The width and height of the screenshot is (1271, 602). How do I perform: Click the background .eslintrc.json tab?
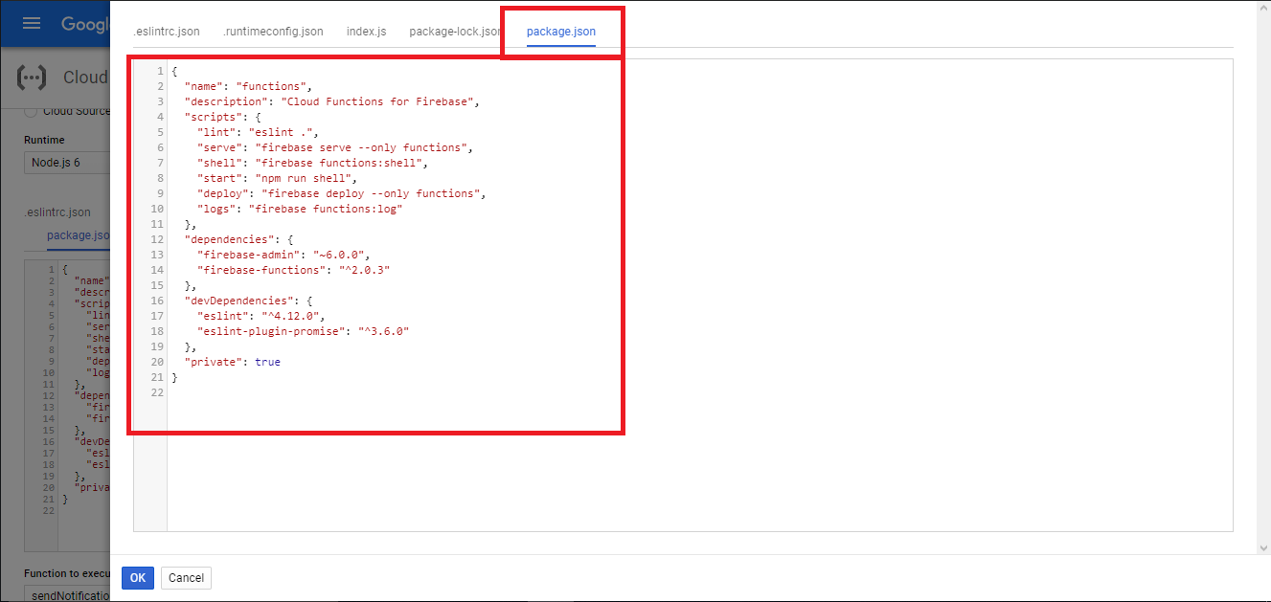click(x=57, y=212)
